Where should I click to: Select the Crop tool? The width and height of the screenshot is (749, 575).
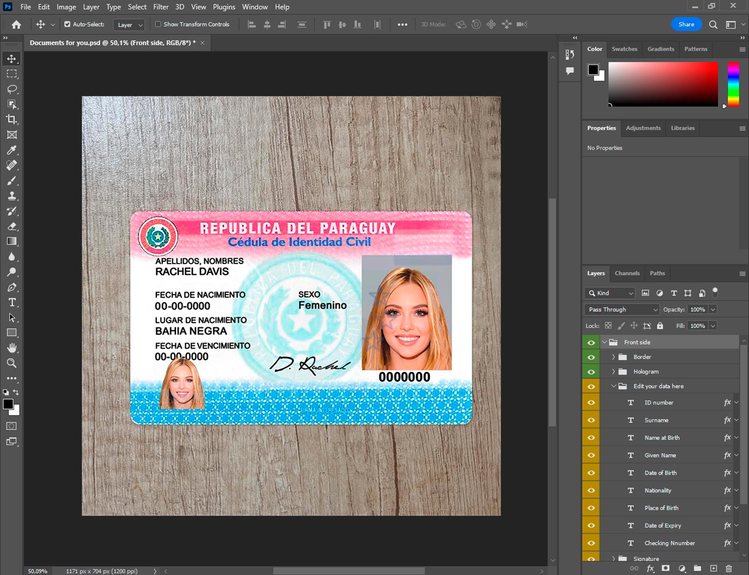tap(12, 119)
